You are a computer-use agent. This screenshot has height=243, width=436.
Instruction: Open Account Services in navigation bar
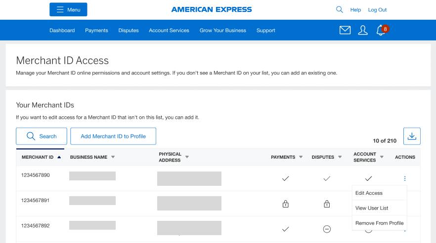point(169,30)
